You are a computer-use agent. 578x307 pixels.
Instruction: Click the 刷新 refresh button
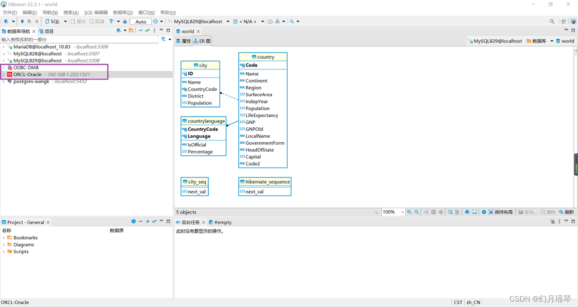(566, 212)
